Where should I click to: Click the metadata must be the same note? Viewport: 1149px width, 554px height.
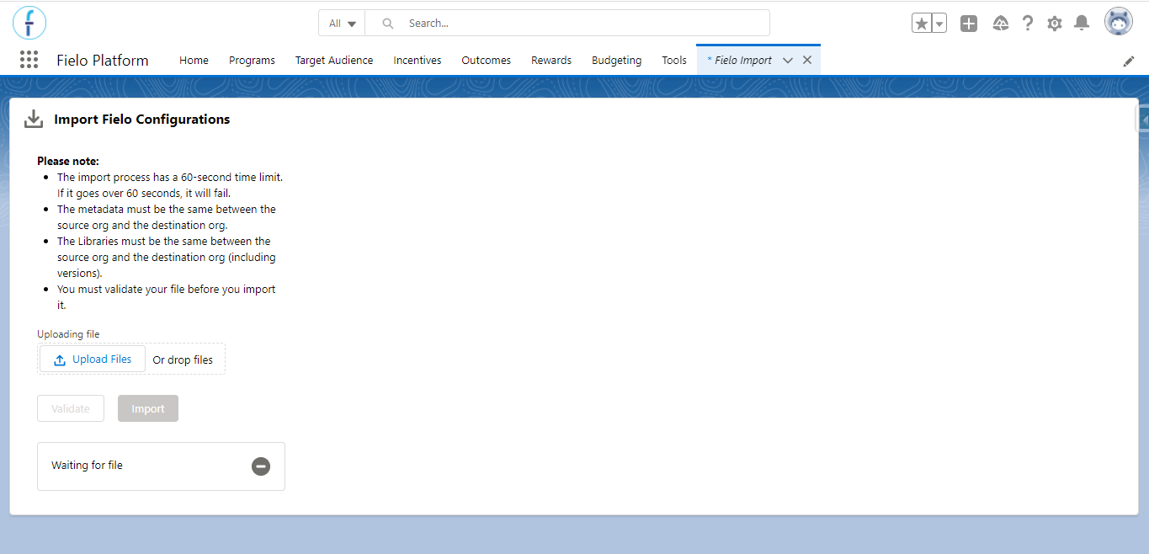(167, 217)
